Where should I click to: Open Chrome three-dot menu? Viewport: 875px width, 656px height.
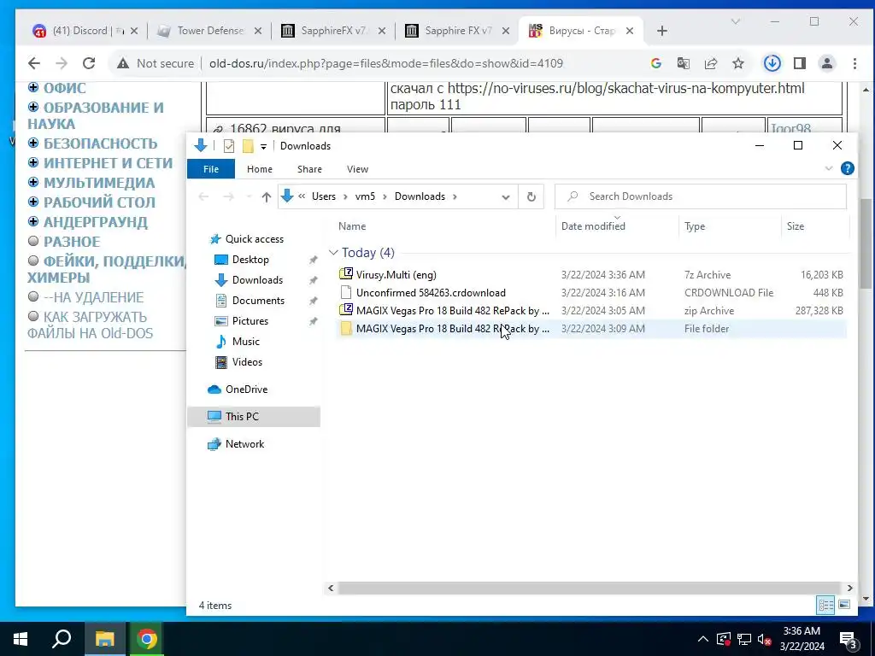click(854, 63)
